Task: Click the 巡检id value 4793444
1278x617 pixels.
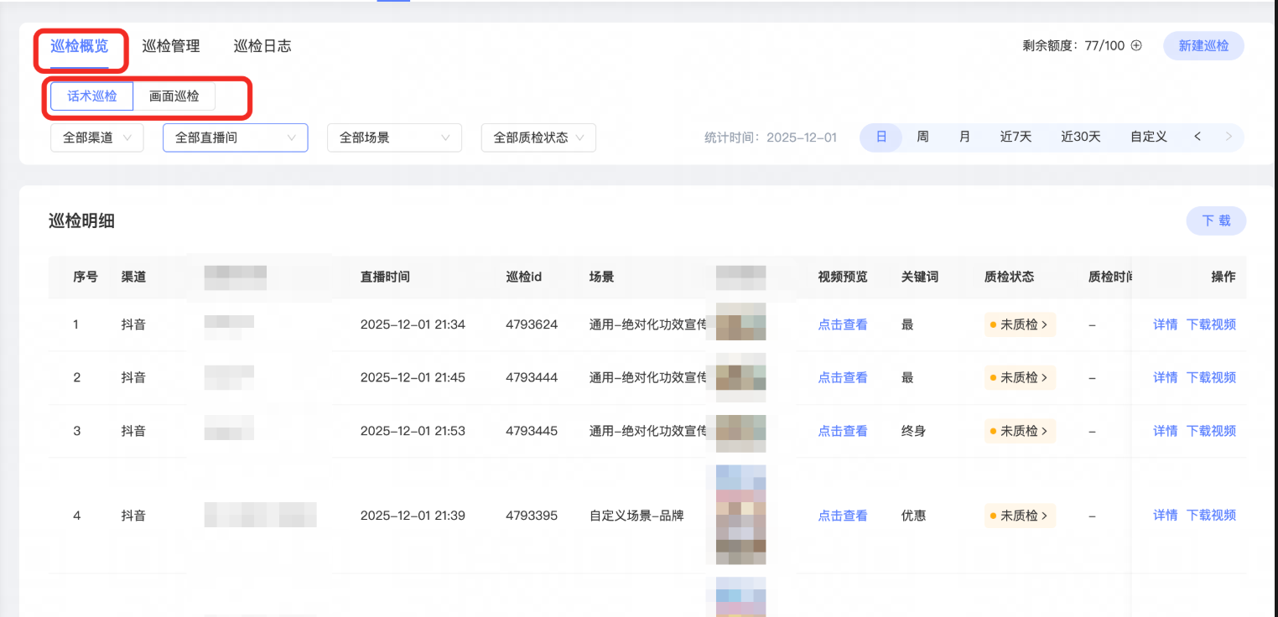Action: click(532, 377)
